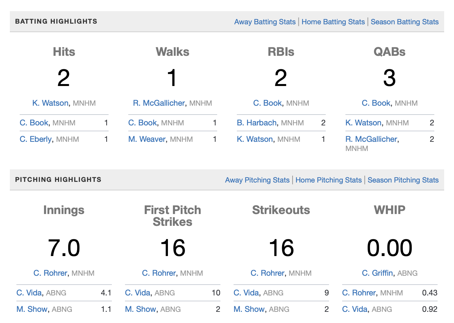Open C. Book as QABs leader
Image resolution: width=454 pixels, height=323 pixels.
[376, 103]
